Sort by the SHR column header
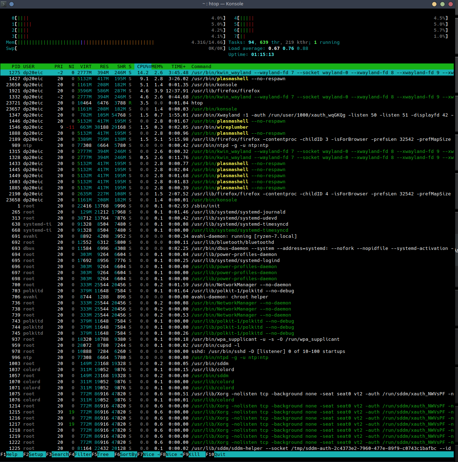The height and width of the screenshot is (462, 458). click(121, 67)
